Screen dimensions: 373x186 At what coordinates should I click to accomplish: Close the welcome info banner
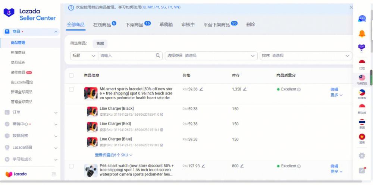pos(351,7)
